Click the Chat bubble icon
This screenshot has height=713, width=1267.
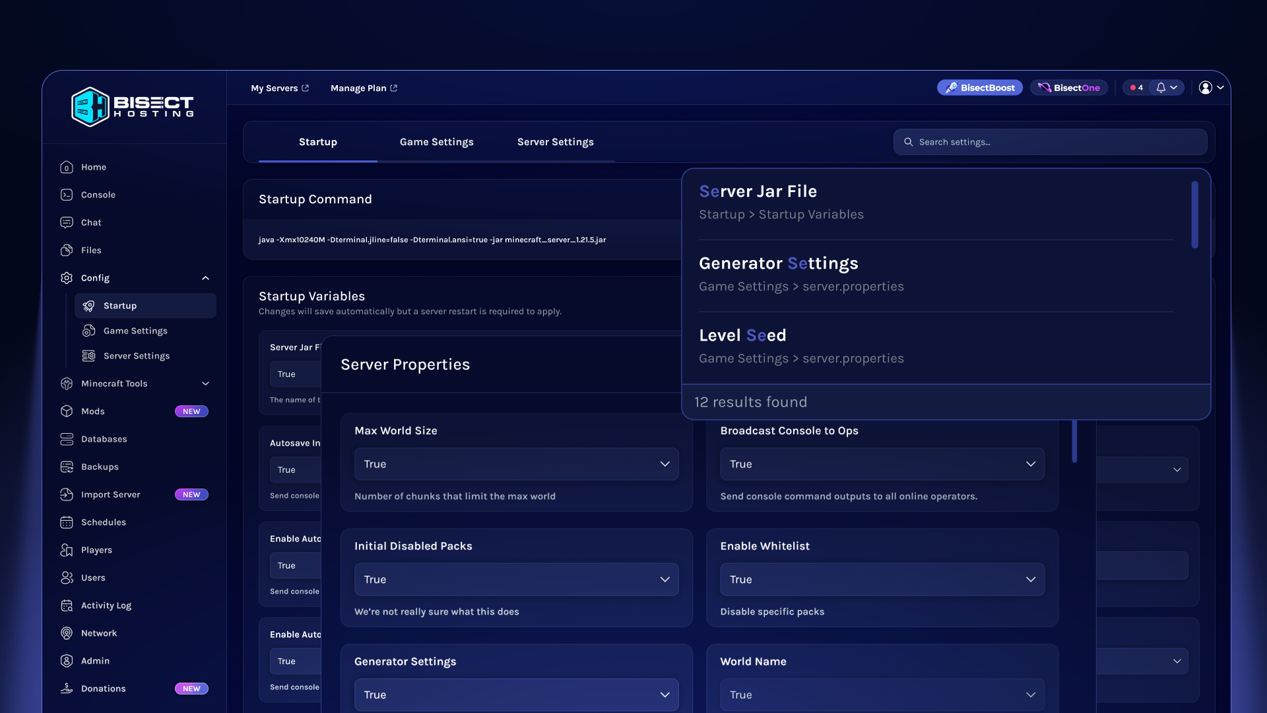click(x=67, y=222)
